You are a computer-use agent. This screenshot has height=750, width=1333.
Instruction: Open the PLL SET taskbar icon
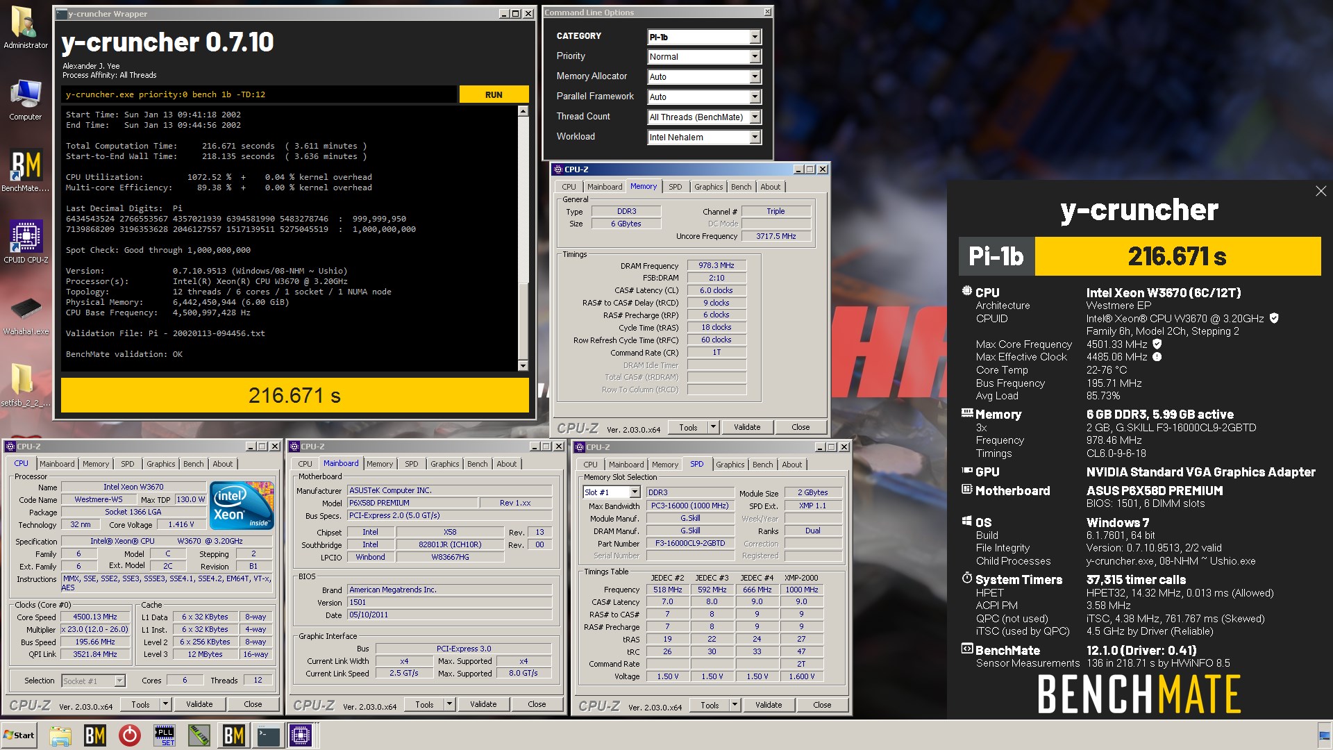165,735
